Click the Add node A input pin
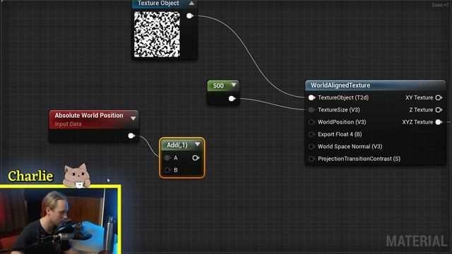 [167, 158]
